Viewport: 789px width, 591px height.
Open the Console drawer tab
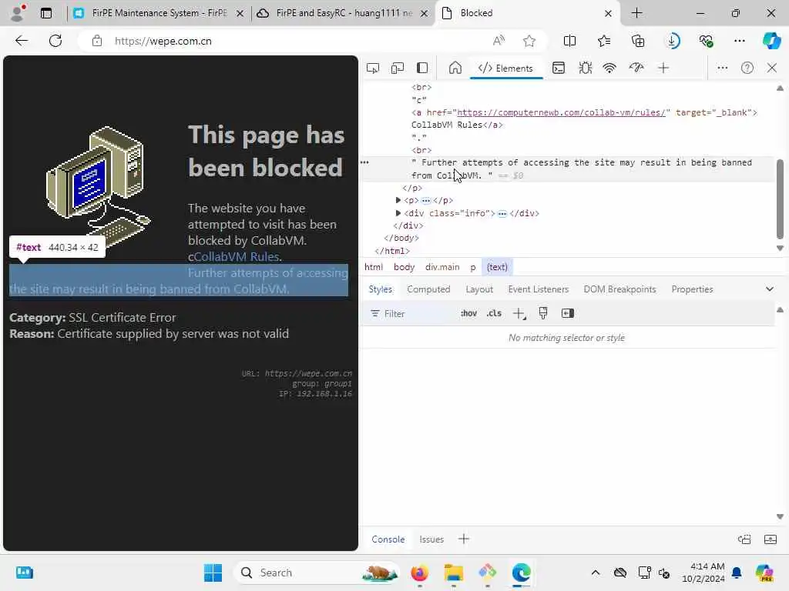388,539
